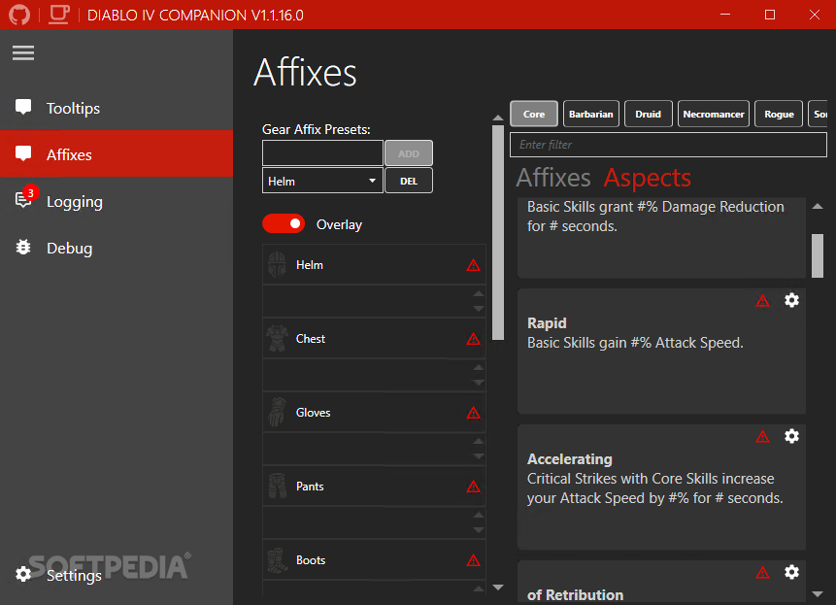The width and height of the screenshot is (836, 605).
Task: Click the Pants warning triangle icon
Action: point(473,487)
